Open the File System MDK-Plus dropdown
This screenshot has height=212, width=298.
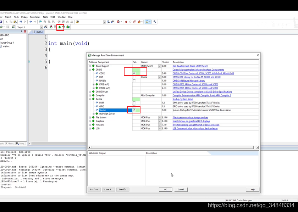click(x=160, y=118)
